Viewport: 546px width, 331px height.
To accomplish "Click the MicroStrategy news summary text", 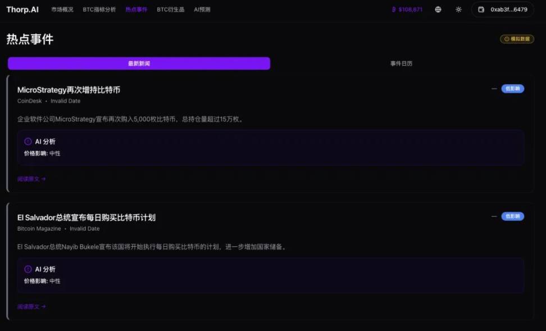I will (x=131, y=119).
